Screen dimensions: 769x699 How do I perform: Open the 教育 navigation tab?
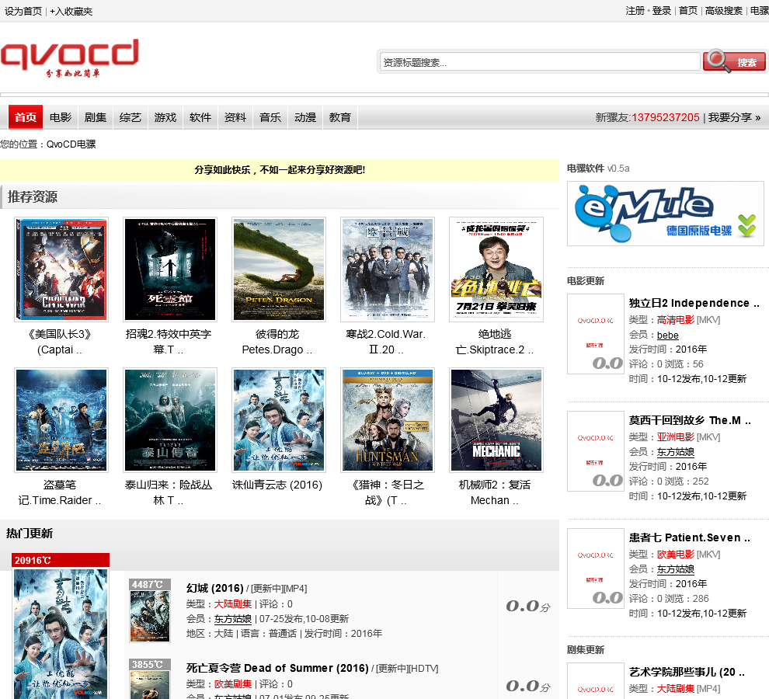click(x=340, y=117)
